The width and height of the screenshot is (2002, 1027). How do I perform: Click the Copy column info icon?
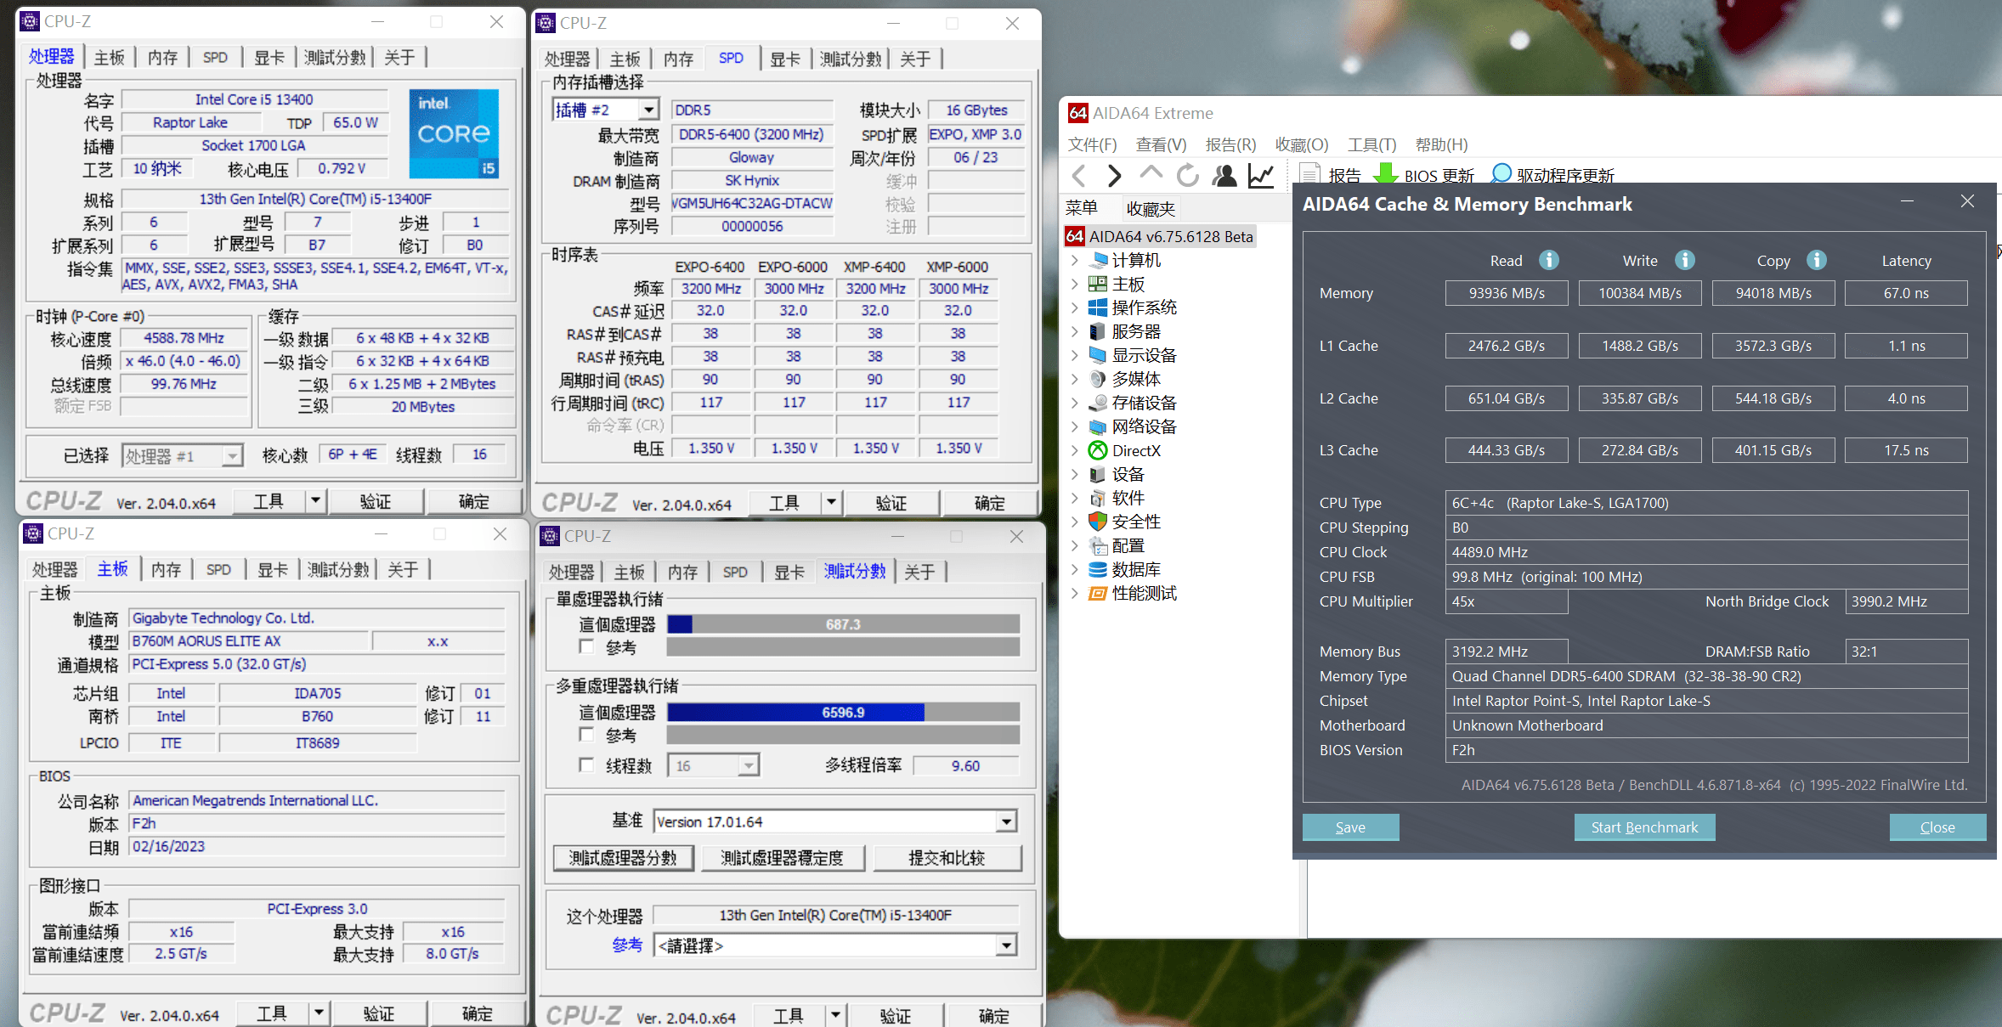(x=1817, y=260)
